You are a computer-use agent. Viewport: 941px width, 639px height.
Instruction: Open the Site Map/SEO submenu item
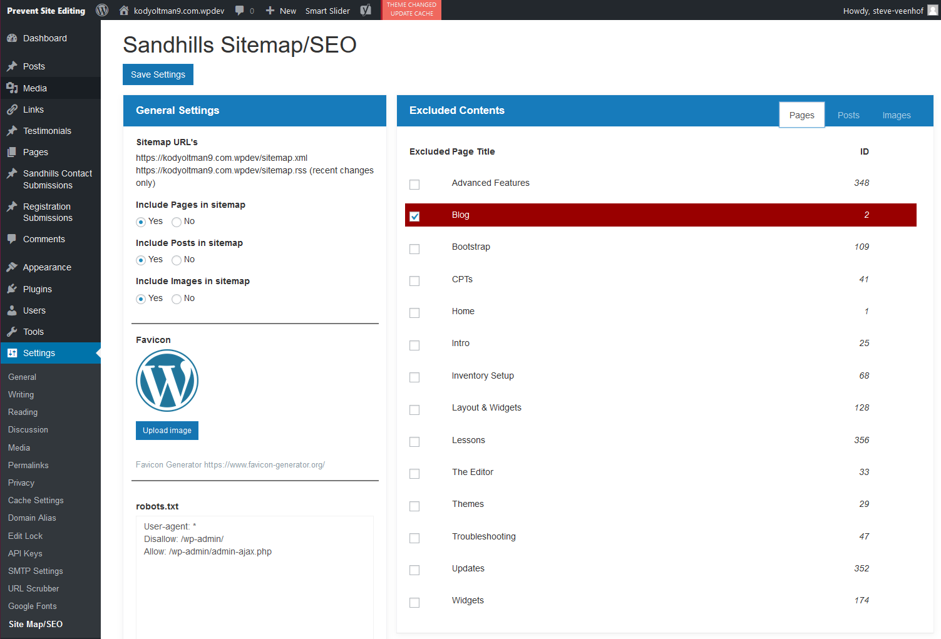tap(36, 624)
